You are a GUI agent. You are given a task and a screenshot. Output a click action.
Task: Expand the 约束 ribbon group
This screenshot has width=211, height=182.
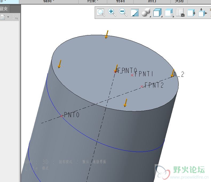(93, 1)
